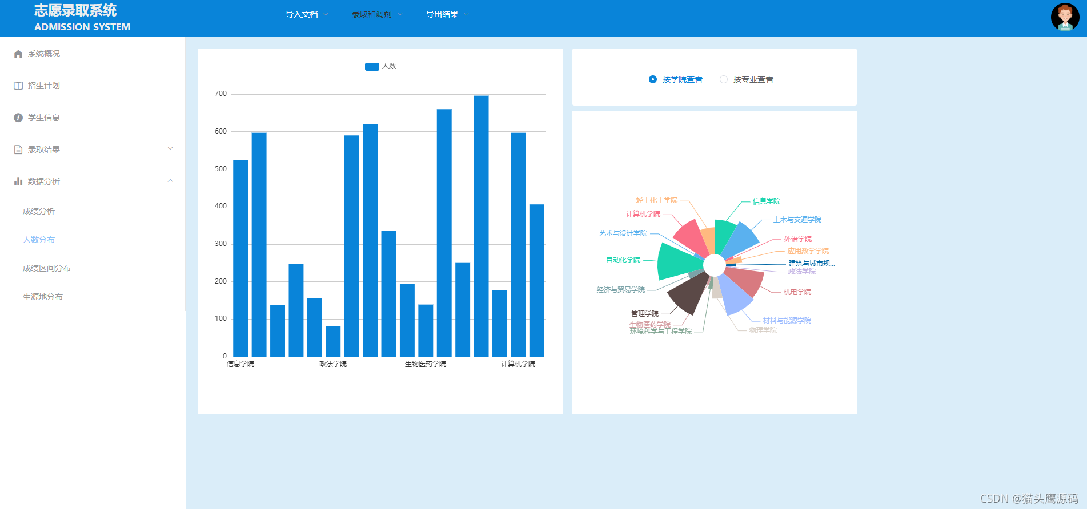This screenshot has width=1087, height=509.
Task: Click the 经济与贸易学院 pie label
Action: (x=620, y=290)
